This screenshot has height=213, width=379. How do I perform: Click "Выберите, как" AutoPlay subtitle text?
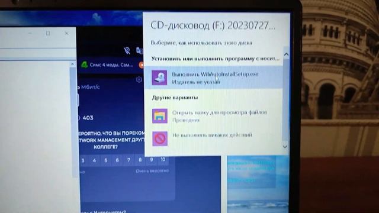click(x=201, y=43)
